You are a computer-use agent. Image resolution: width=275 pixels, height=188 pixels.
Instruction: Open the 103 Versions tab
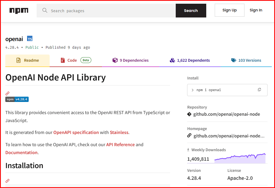(246, 61)
